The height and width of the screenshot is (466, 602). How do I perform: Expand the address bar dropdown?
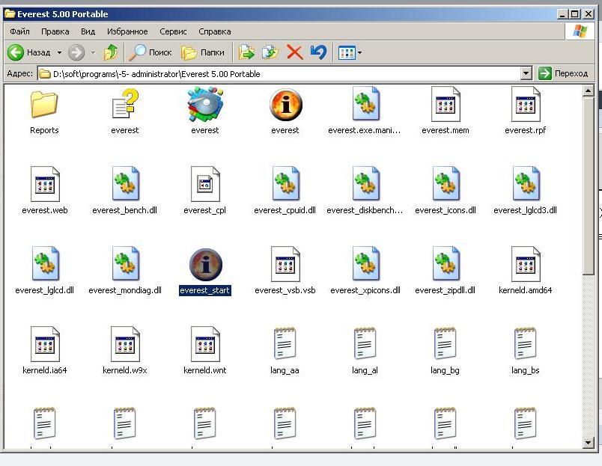pos(526,73)
